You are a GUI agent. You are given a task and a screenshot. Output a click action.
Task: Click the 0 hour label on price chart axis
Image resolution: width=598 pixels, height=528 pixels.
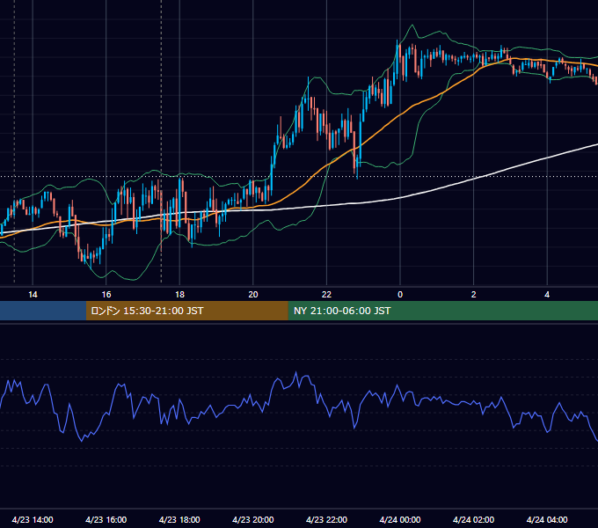(400, 295)
